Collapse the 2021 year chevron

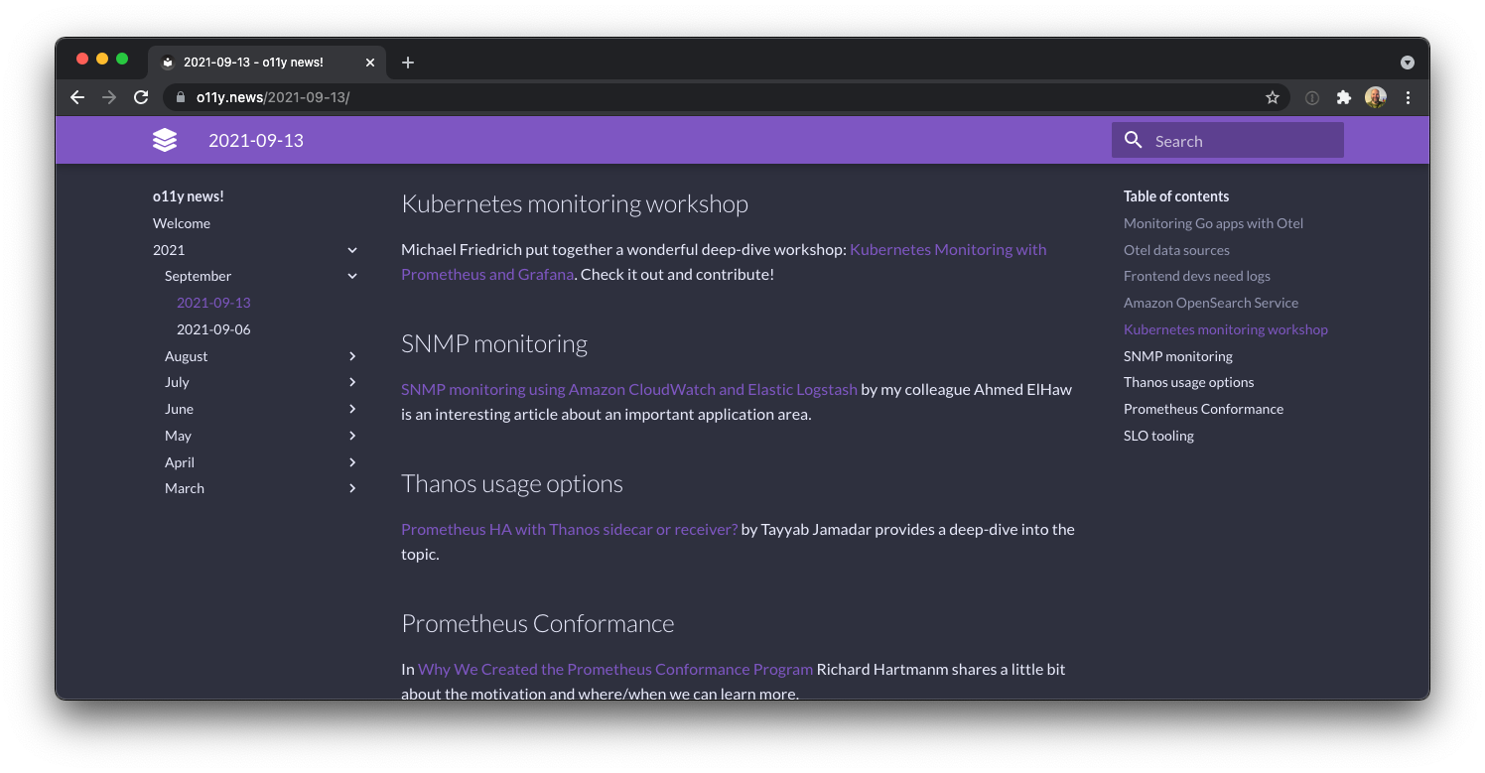pyautogui.click(x=352, y=249)
